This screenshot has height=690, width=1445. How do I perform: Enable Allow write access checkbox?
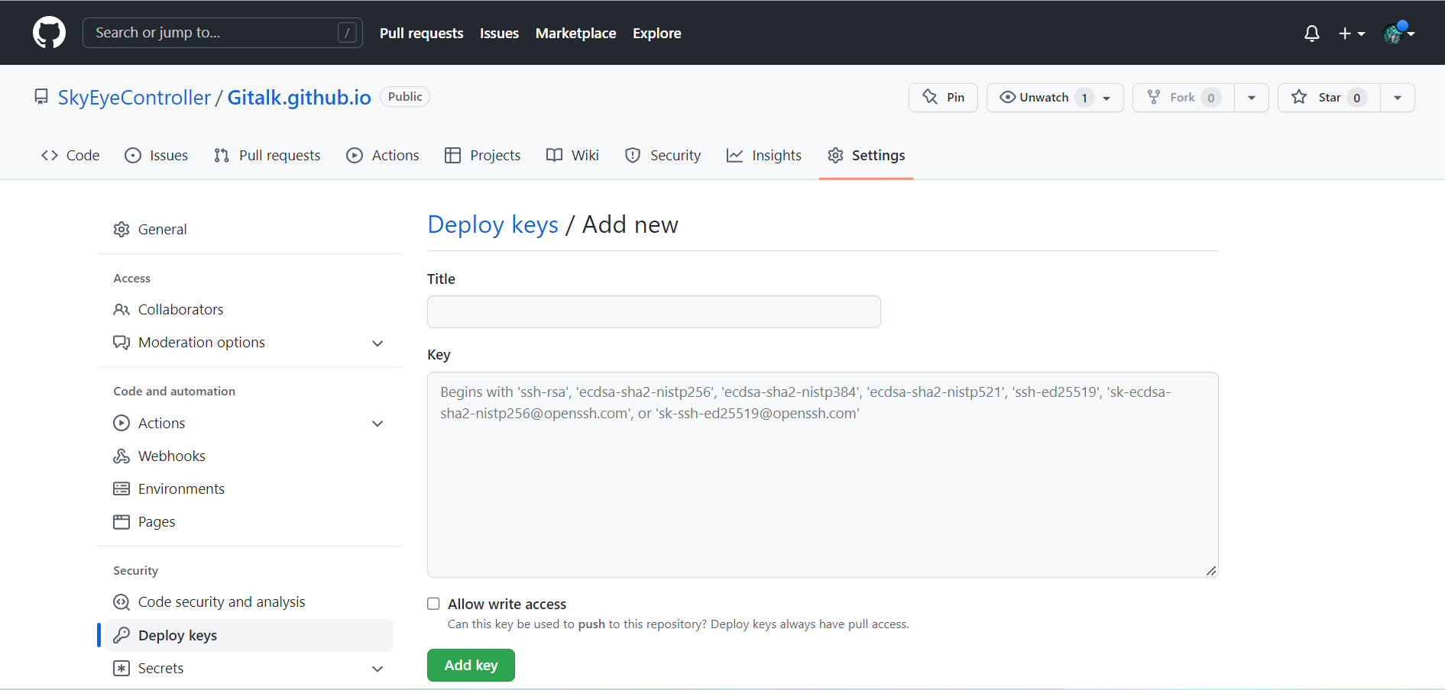click(433, 604)
